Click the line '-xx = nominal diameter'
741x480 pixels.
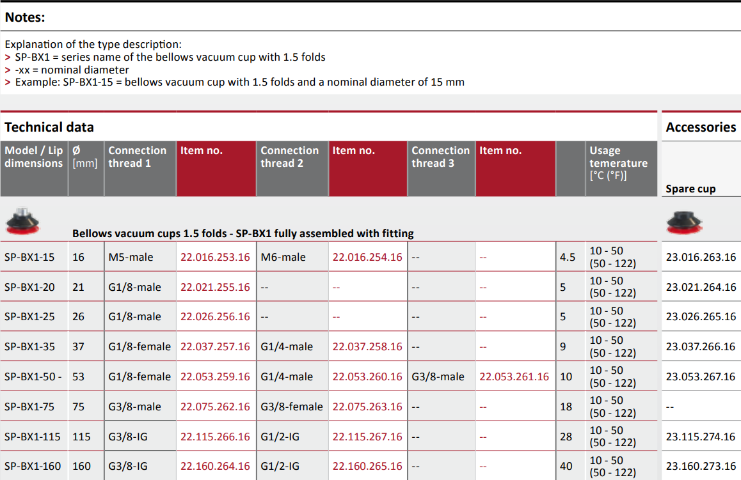click(72, 70)
